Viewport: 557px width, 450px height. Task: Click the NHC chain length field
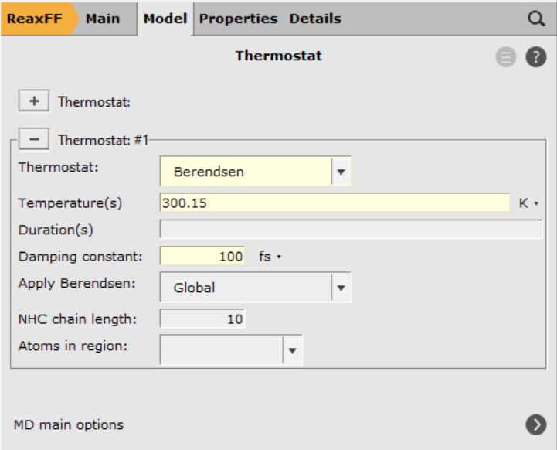[202, 319]
